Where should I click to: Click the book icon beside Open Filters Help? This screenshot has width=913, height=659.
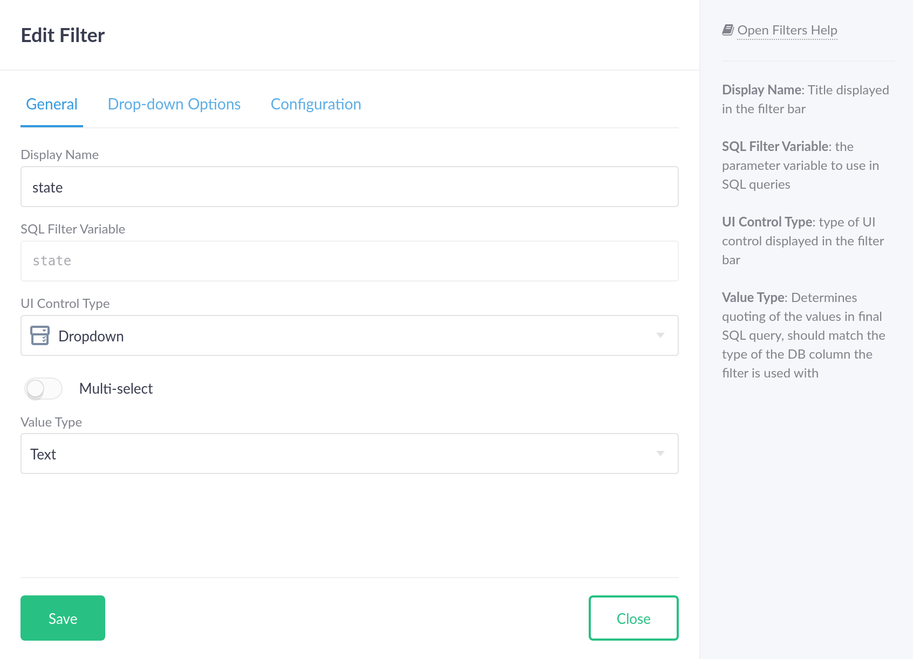point(728,30)
